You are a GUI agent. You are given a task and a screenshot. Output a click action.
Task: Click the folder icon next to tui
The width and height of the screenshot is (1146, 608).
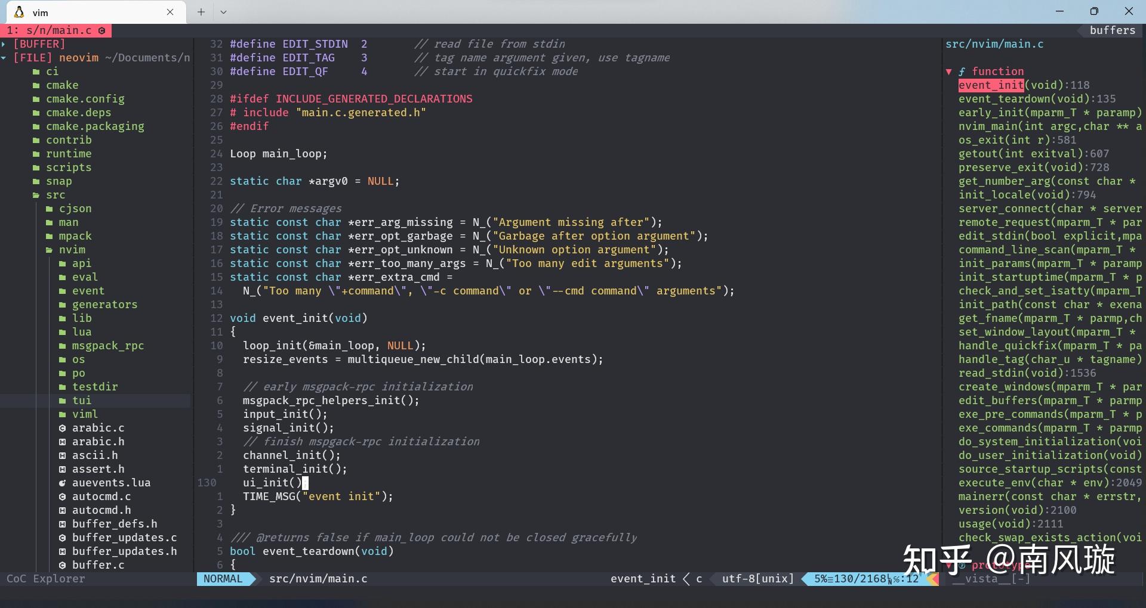tap(62, 401)
